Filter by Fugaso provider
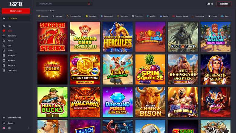This screenshot has height=133, width=236. 213,16
